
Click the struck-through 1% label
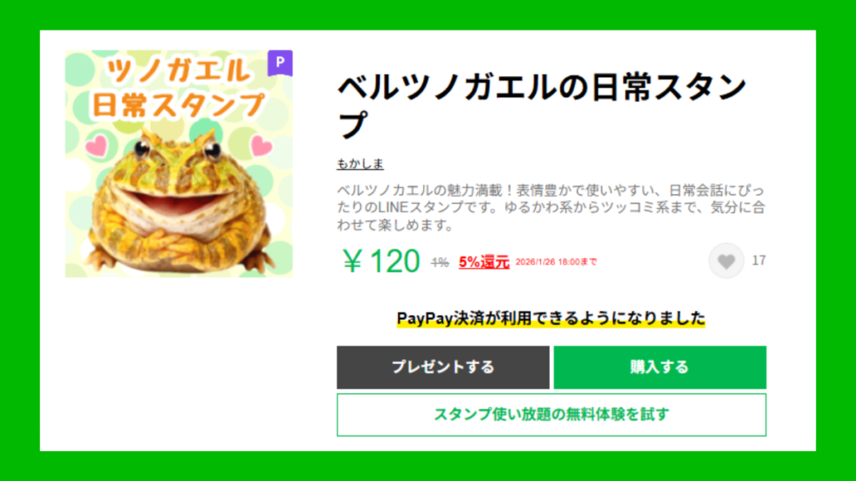tap(440, 263)
